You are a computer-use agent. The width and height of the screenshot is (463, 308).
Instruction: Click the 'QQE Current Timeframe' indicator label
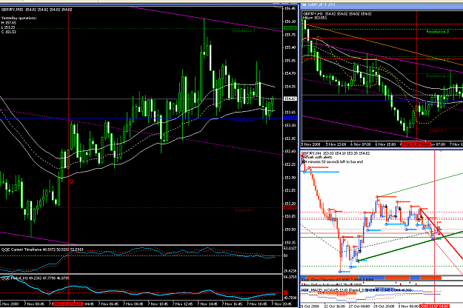click(42, 250)
